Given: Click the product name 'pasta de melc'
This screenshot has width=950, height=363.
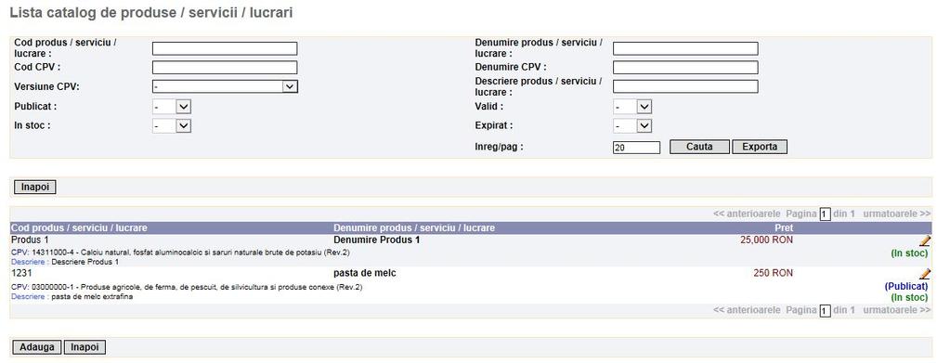Looking at the screenshot, I should pos(365,273).
